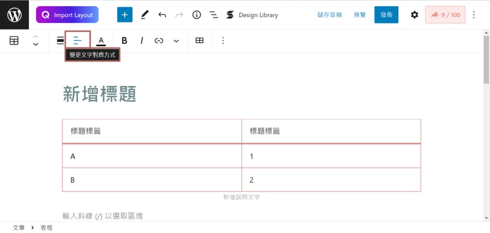Move block up with the up arrow
Screen dimensions: 490x233
pyautogui.click(x=35, y=36)
